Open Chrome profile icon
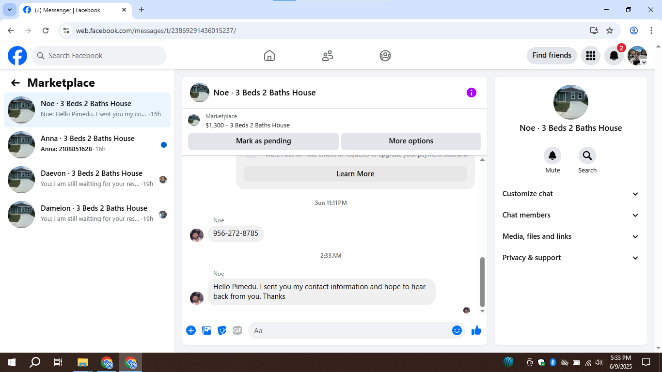Viewport: 662px width, 372px height. [633, 31]
